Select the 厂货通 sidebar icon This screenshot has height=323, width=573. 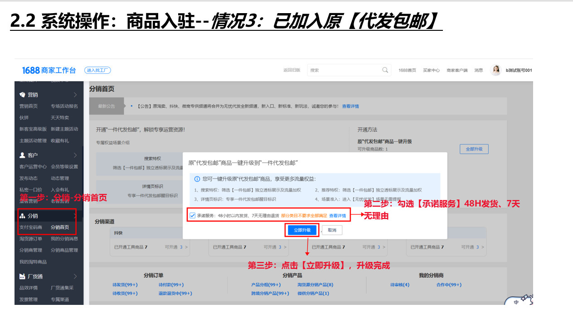[22, 276]
